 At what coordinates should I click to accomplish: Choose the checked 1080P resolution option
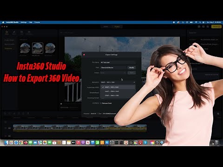pos(118,87)
